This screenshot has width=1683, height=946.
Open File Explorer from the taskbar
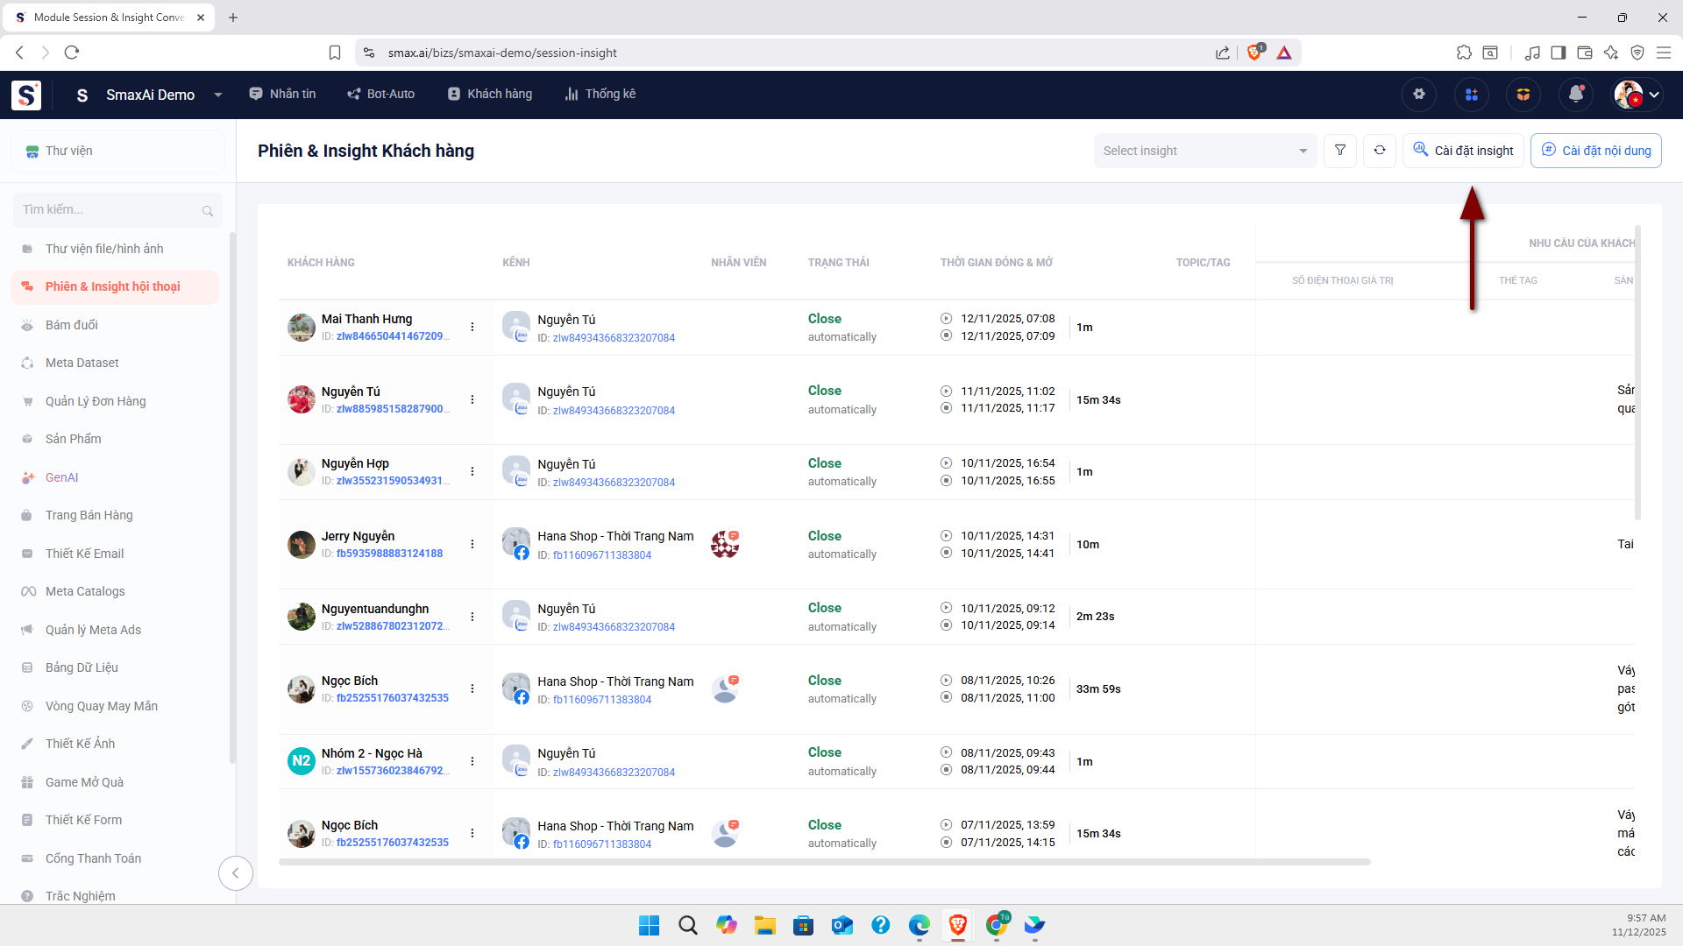[x=764, y=925]
